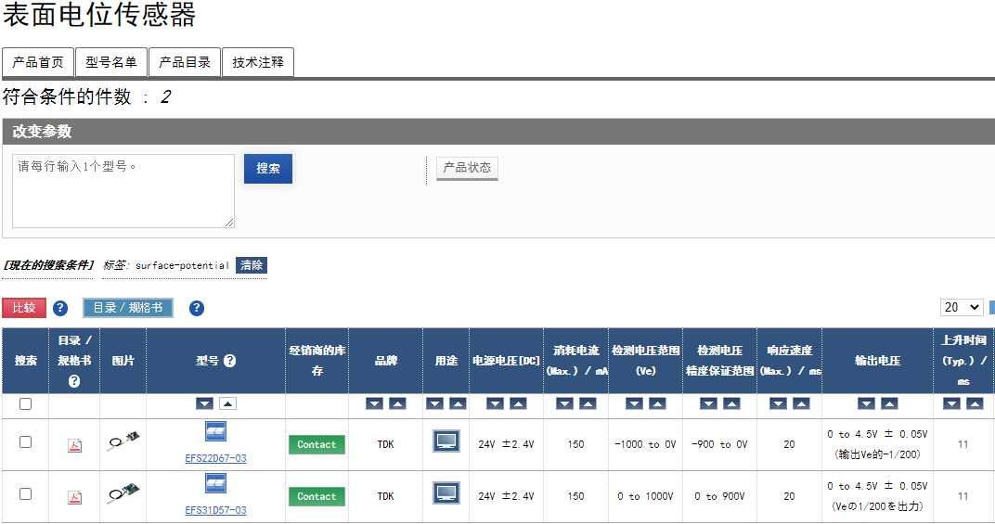Open PDF datasheet for EFS31D57-03

(74, 497)
